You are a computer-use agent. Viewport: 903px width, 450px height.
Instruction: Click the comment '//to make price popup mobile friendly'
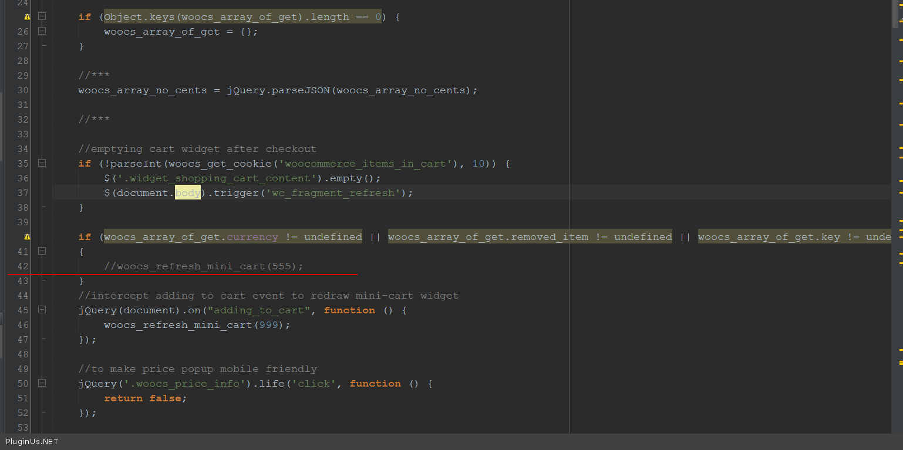(x=197, y=369)
